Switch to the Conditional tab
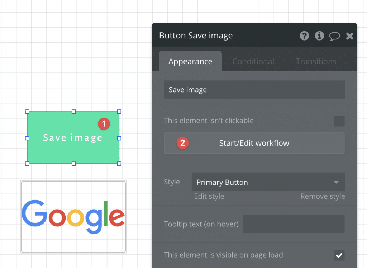 coord(253,61)
